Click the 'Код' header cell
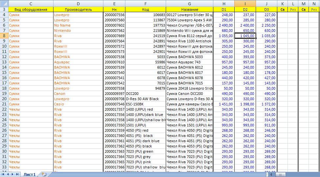 pos(145,10)
